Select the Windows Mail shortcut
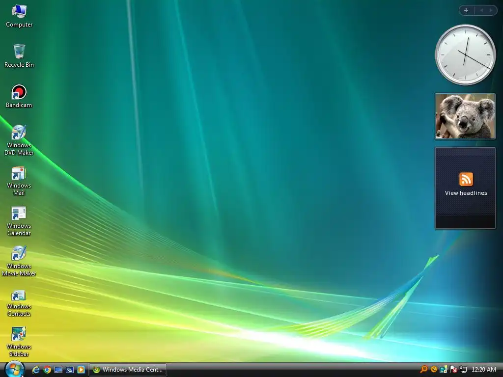 click(19, 181)
